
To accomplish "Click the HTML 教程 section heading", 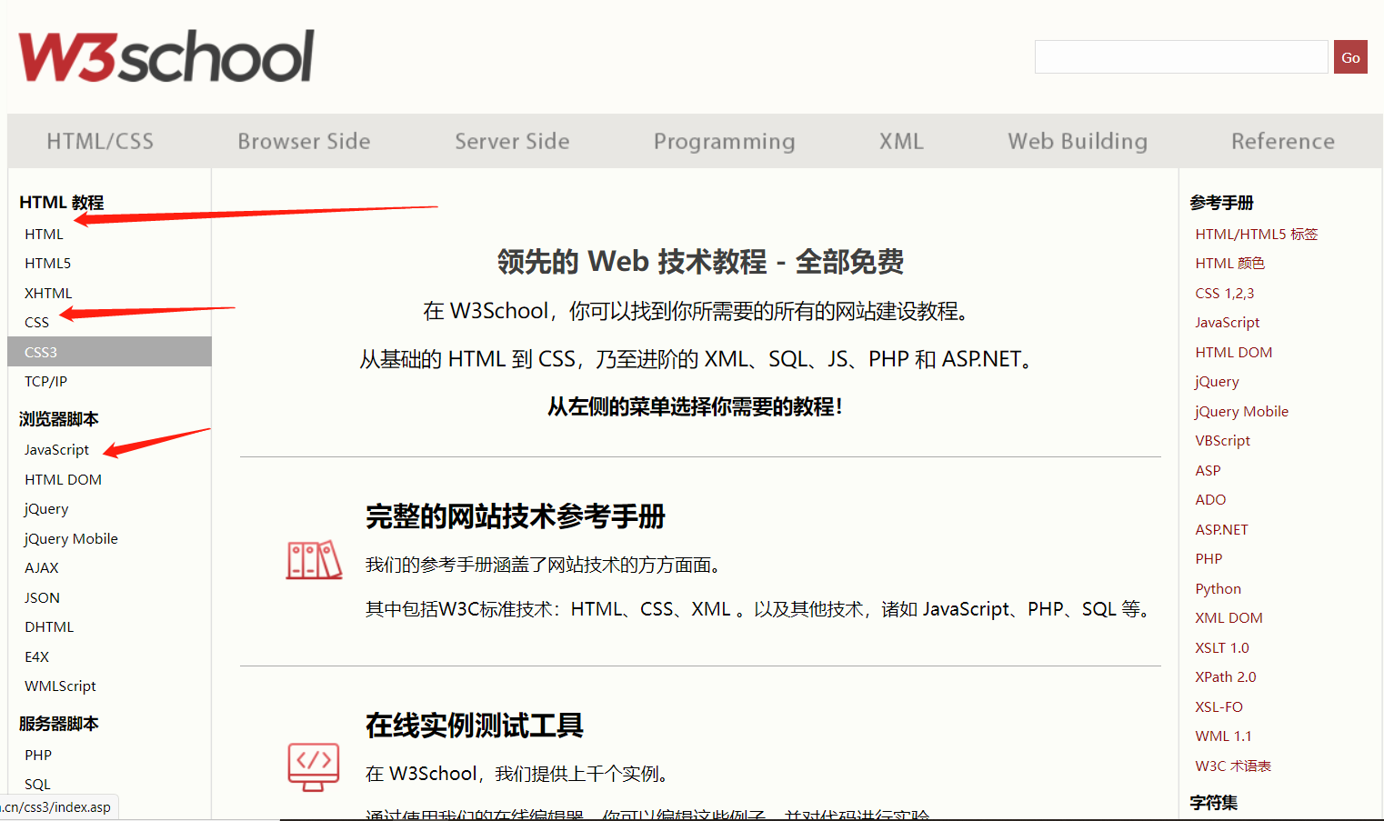I will point(61,202).
